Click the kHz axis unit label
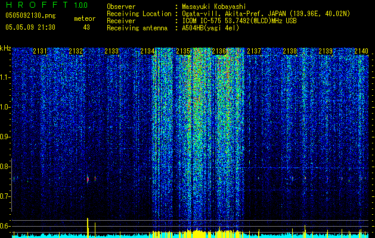The image size is (375, 238). pos(5,48)
